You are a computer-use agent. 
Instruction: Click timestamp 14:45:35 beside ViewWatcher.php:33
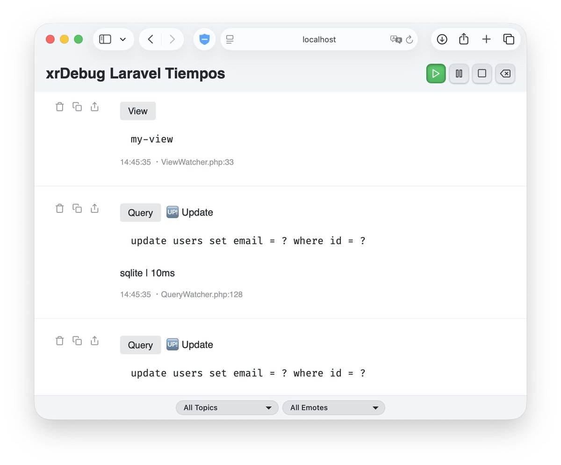(136, 162)
